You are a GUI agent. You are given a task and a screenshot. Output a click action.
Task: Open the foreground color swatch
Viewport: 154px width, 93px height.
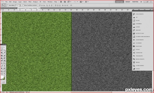pyautogui.click(x=2, y=77)
